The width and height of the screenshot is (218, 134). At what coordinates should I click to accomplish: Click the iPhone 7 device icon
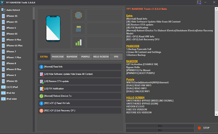point(3,51)
